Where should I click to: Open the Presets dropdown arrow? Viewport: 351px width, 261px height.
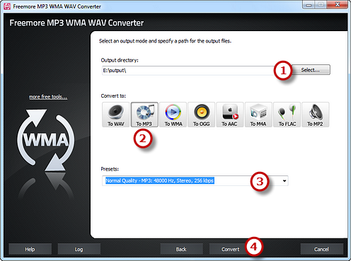click(x=284, y=181)
